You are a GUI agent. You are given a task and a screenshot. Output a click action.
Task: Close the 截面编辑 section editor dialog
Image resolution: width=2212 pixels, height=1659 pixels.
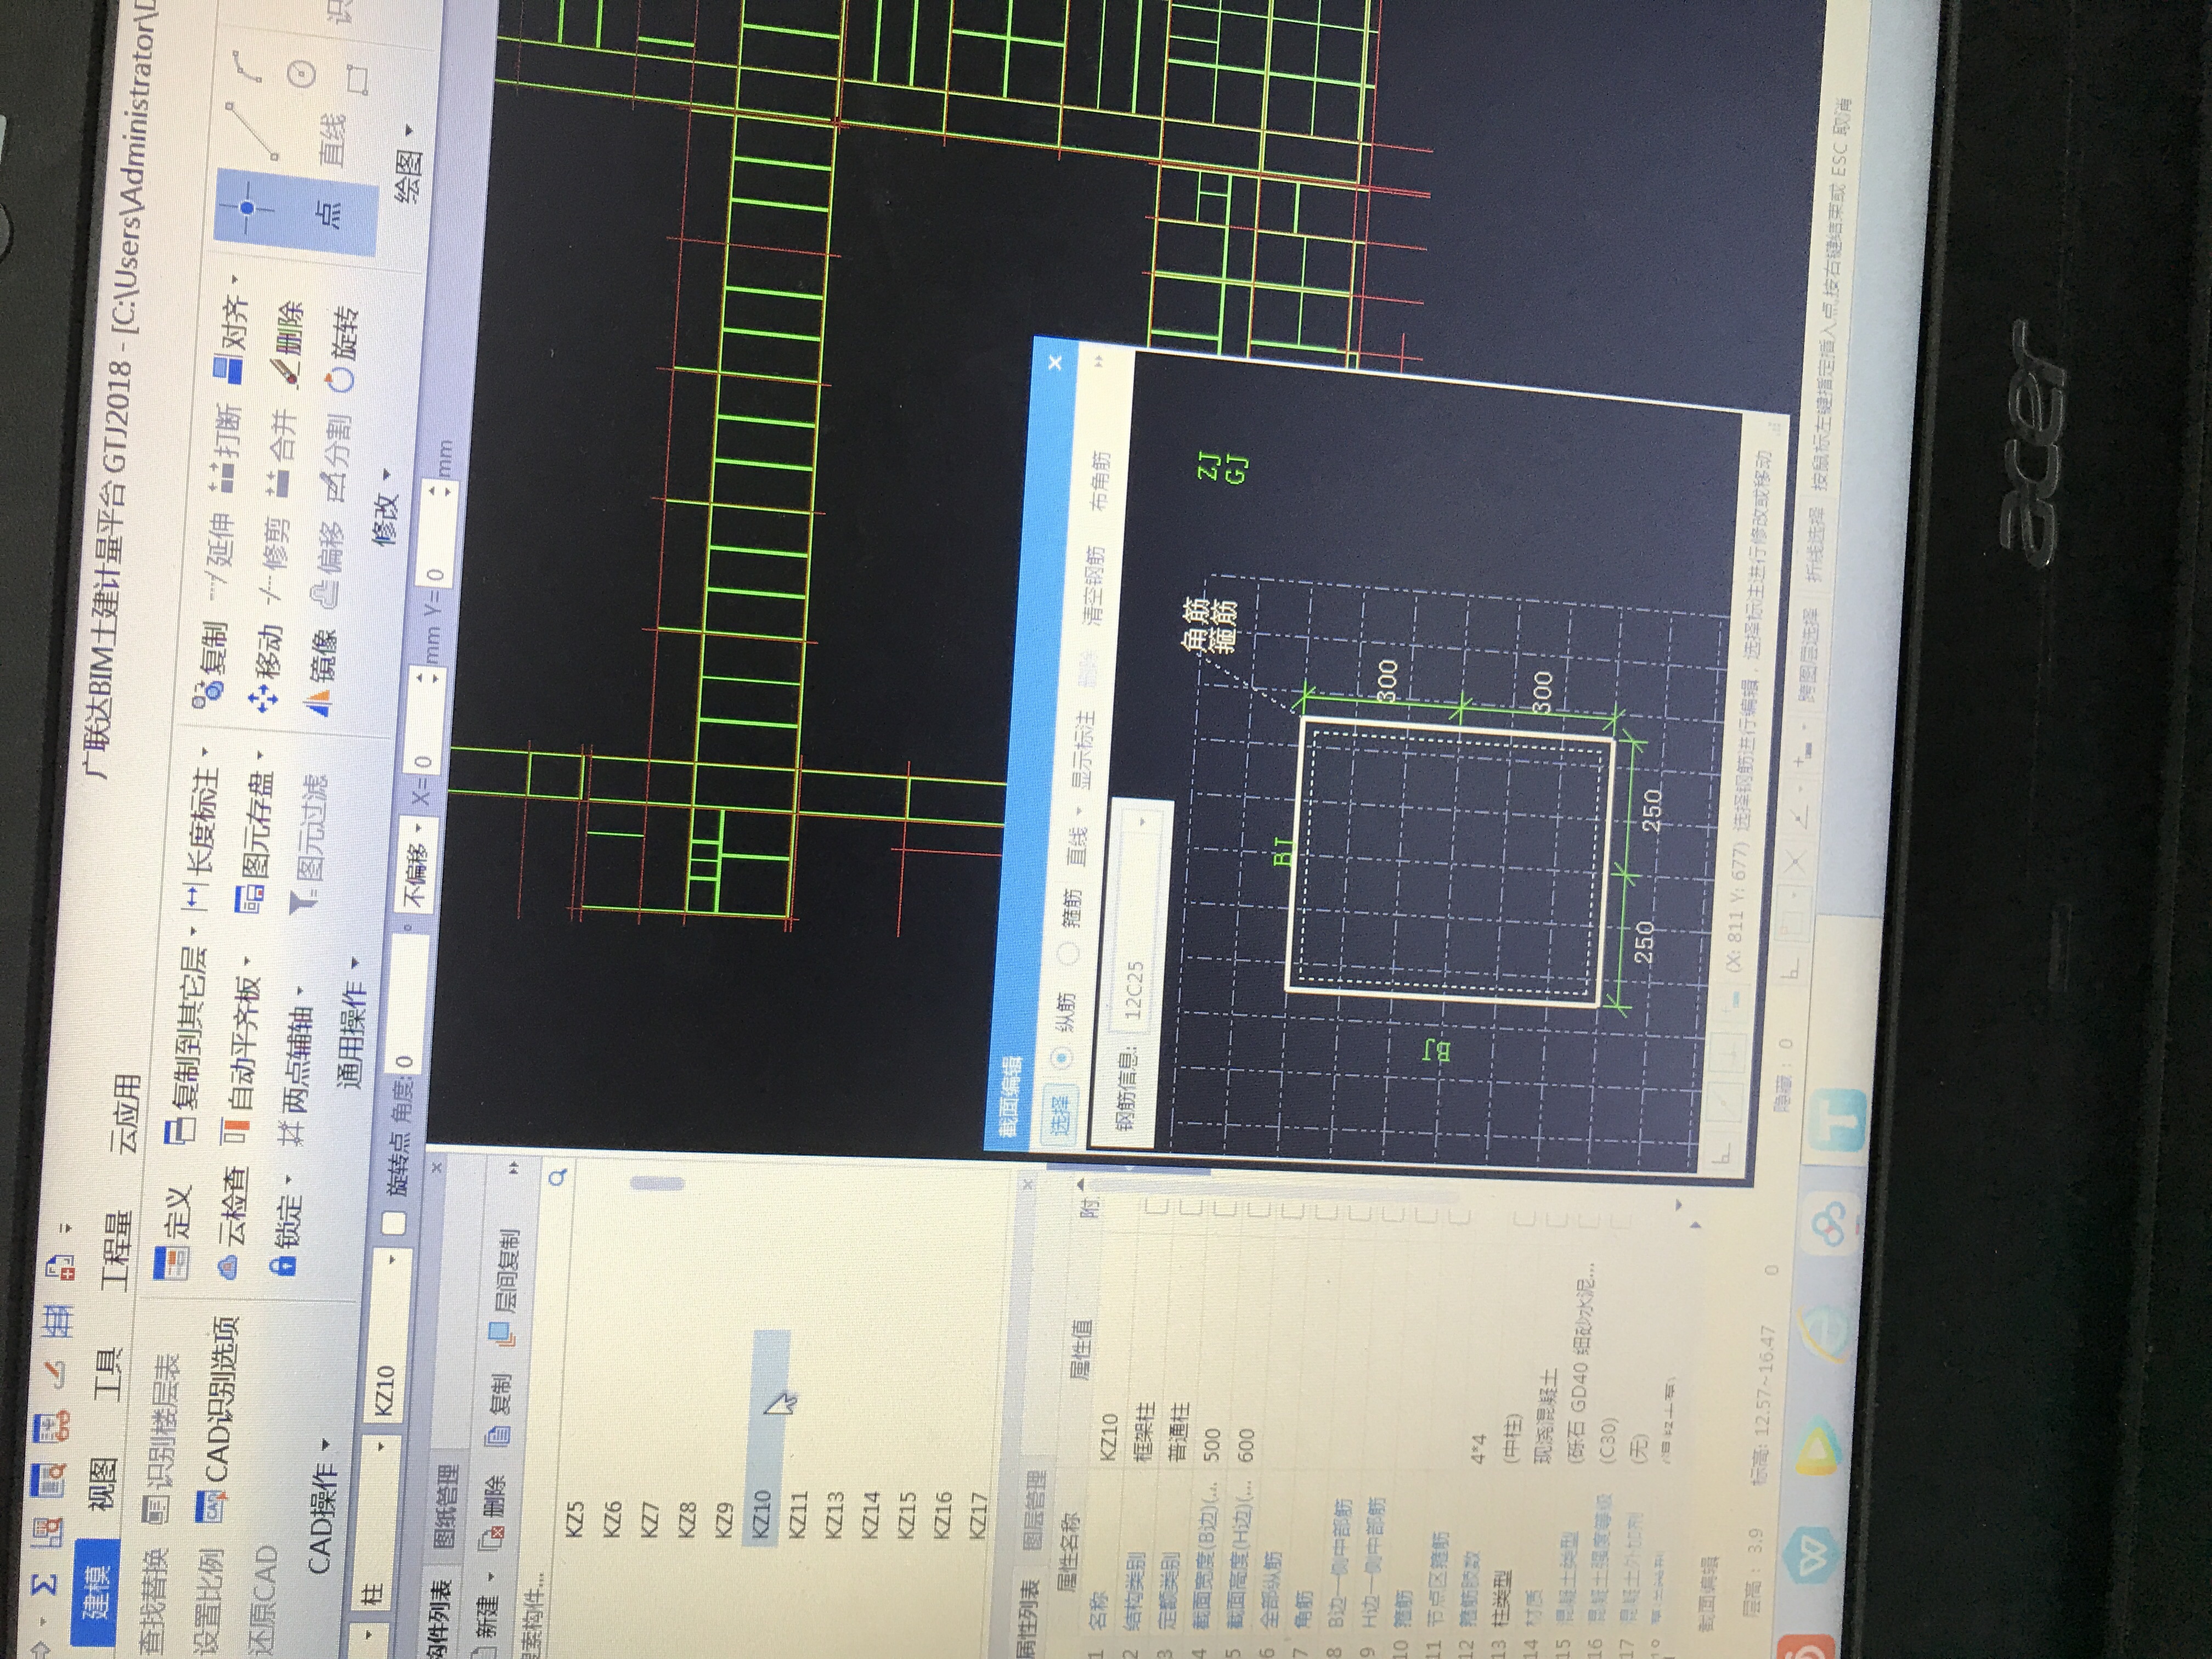tap(1054, 364)
